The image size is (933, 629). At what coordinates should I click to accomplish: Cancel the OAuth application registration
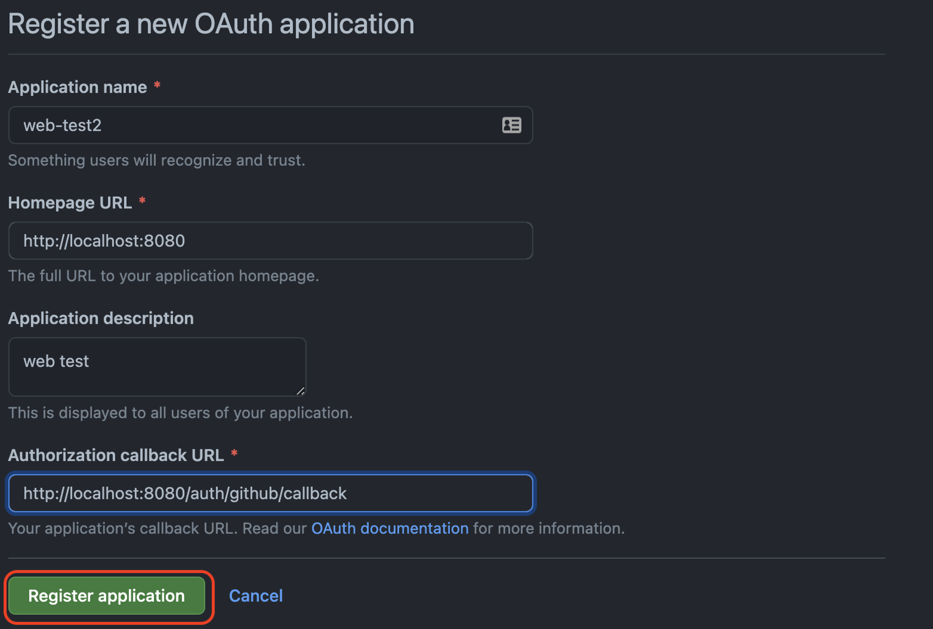coord(256,595)
